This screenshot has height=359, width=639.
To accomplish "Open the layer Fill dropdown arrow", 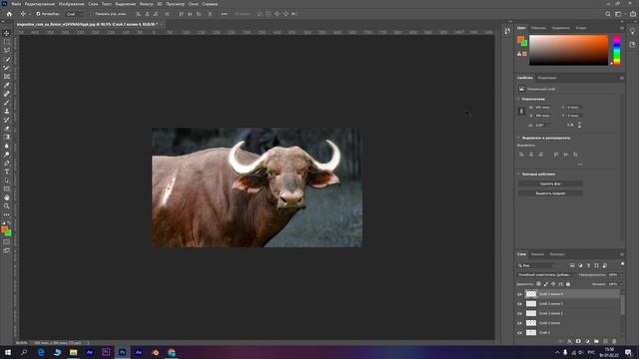I will (x=621, y=284).
